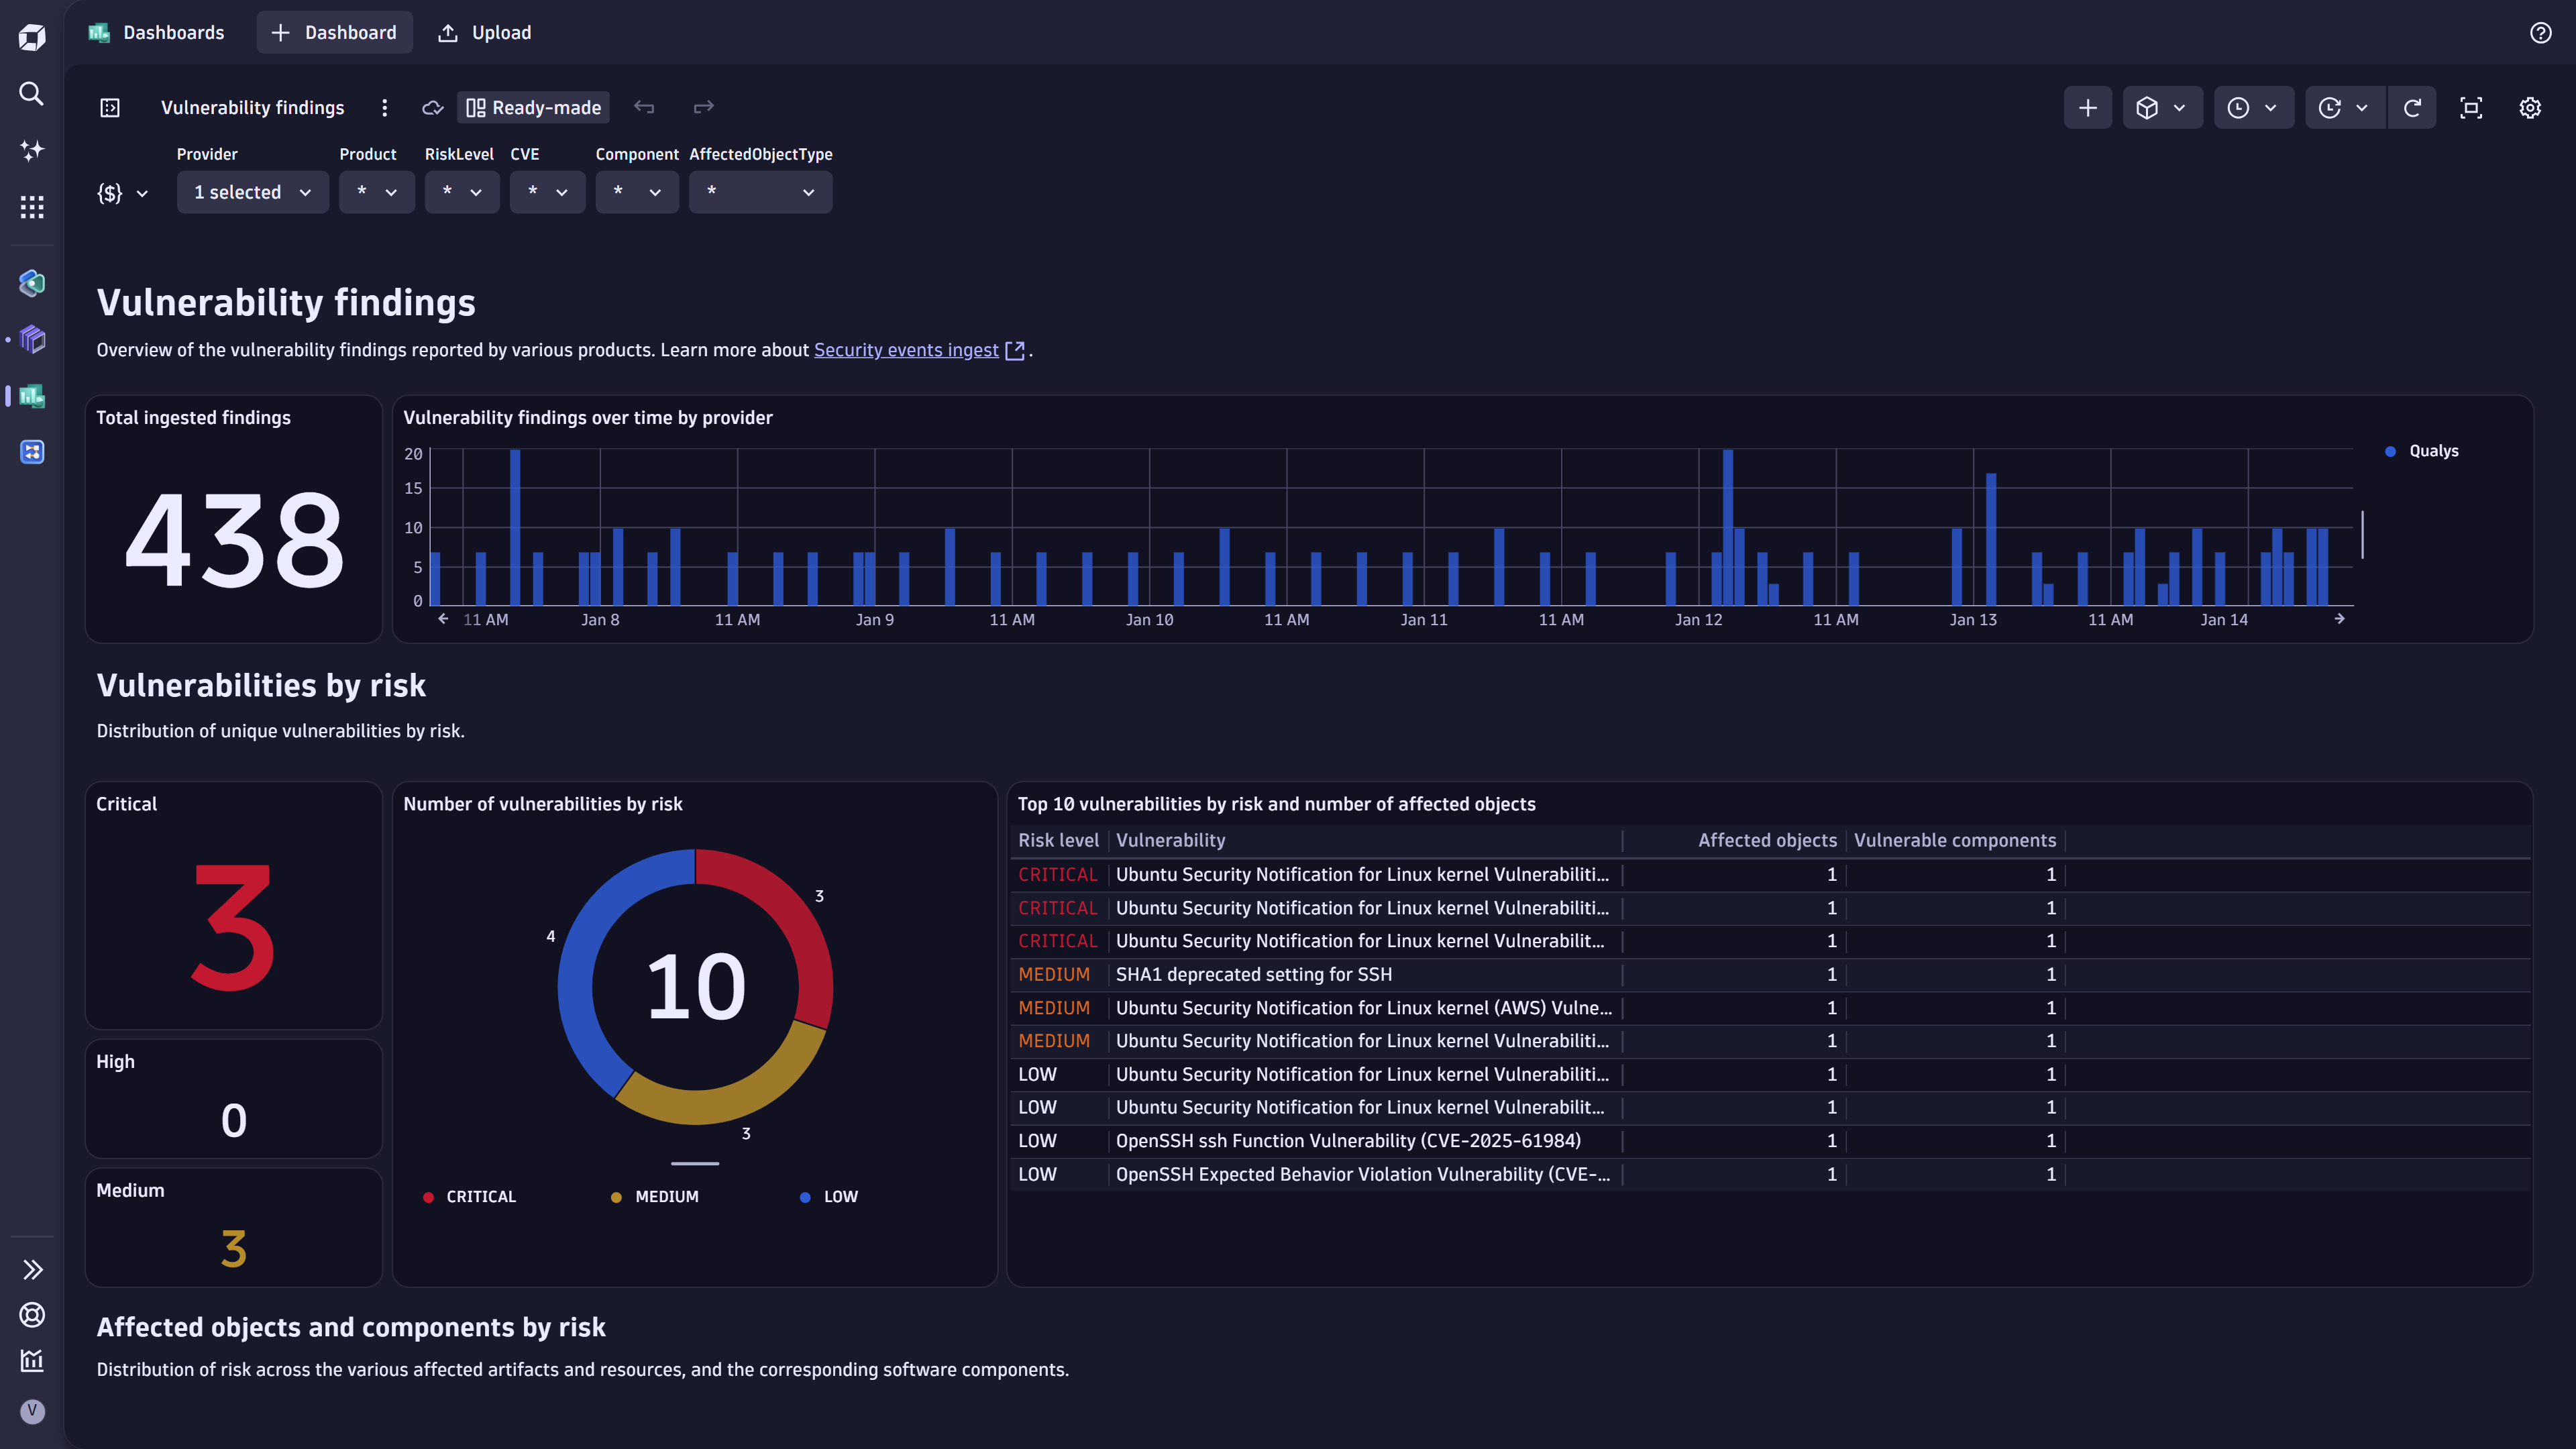Open search from the left sidebar
The height and width of the screenshot is (1449, 2576).
[31, 94]
